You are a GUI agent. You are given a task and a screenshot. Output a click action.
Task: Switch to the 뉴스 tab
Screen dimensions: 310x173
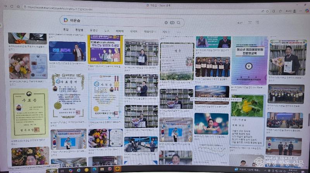pos(107,31)
